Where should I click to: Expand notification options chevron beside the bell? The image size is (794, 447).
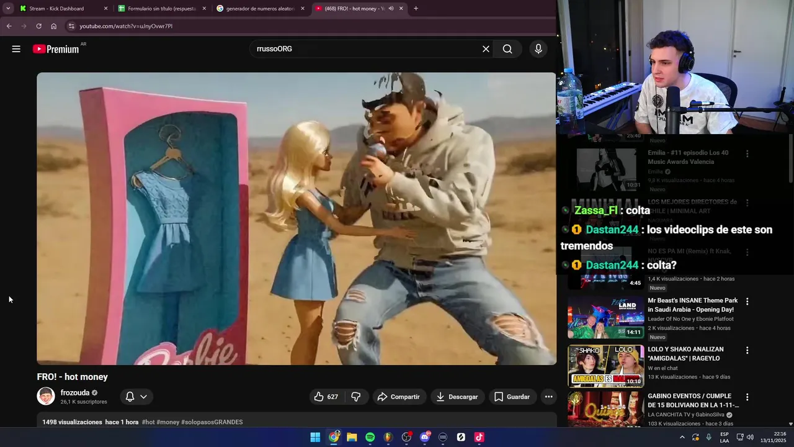click(143, 397)
